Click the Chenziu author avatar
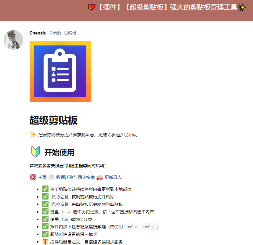The image size is (253, 245). (13, 40)
